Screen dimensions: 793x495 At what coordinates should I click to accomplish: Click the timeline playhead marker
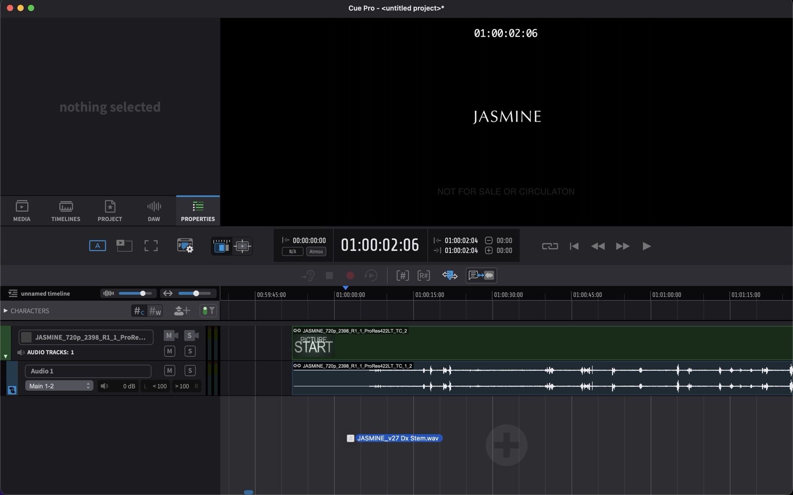point(346,288)
